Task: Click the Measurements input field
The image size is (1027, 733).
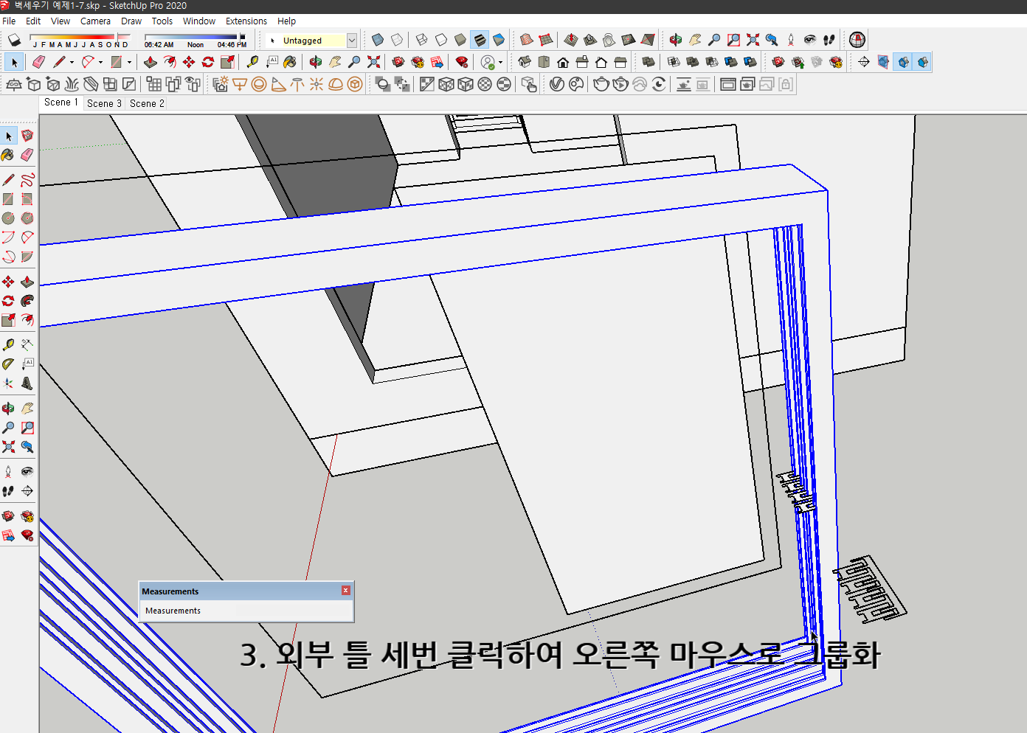Action: tap(247, 611)
